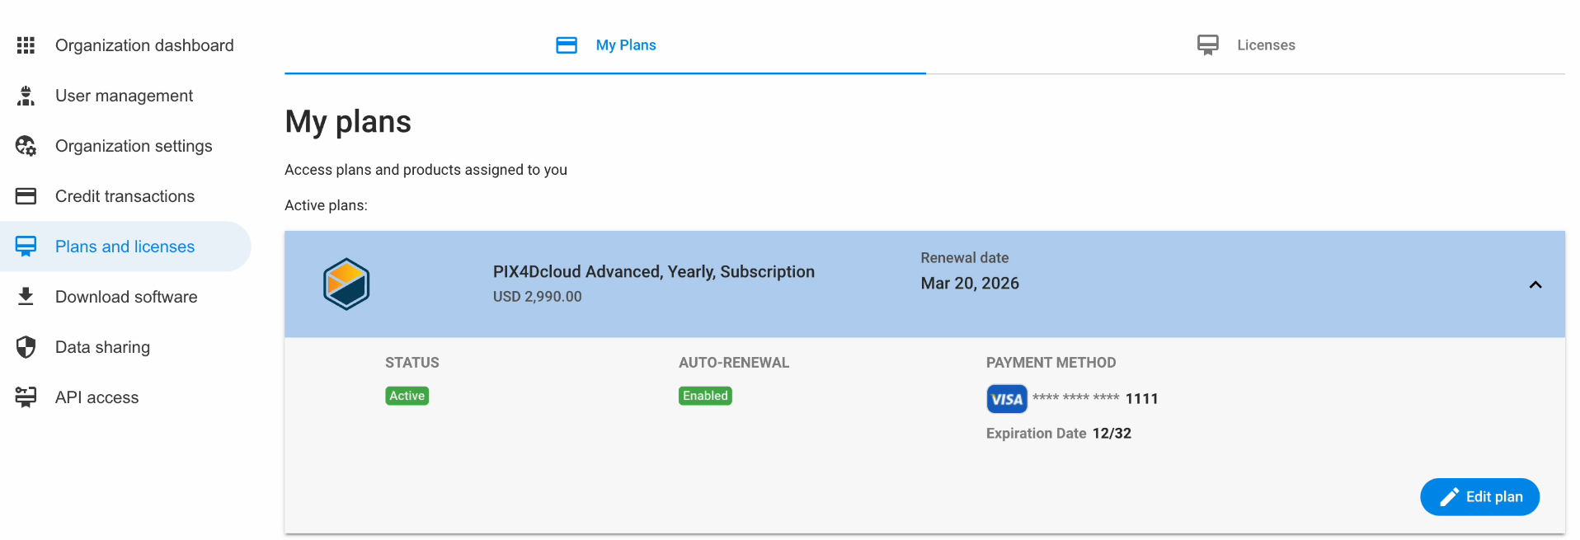The width and height of the screenshot is (1580, 540).
Task: Select the User management sidebar icon
Action: coord(26,95)
